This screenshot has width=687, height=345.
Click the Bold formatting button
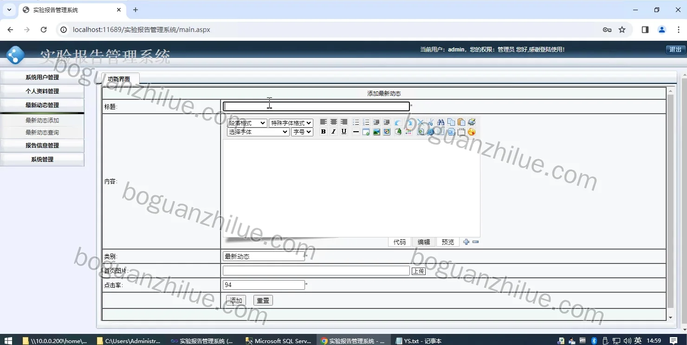324,132
